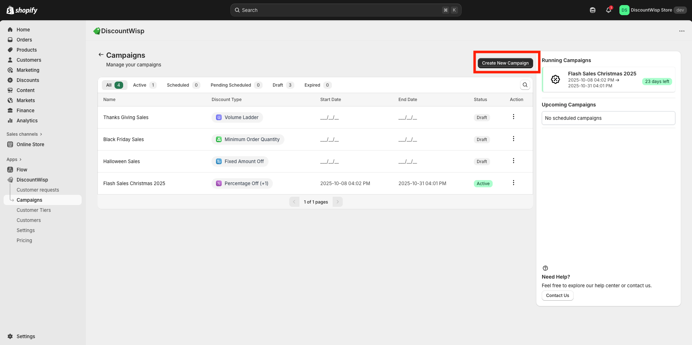The height and width of the screenshot is (345, 692).
Task: Click Create New Campaign button
Action: pos(505,63)
